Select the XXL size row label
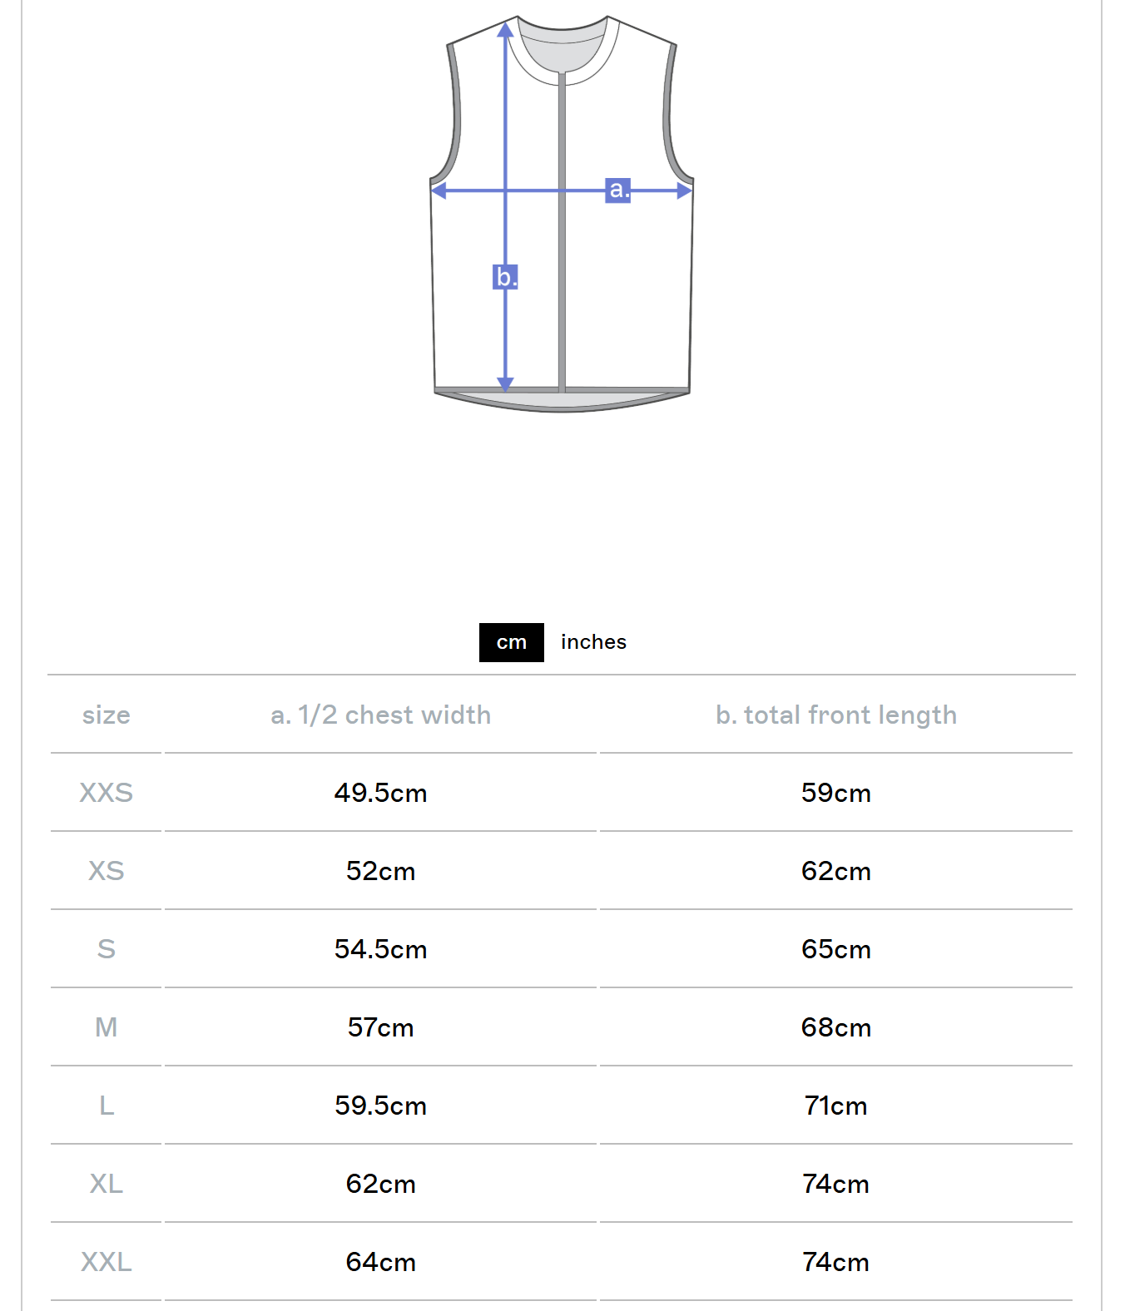 click(106, 1262)
